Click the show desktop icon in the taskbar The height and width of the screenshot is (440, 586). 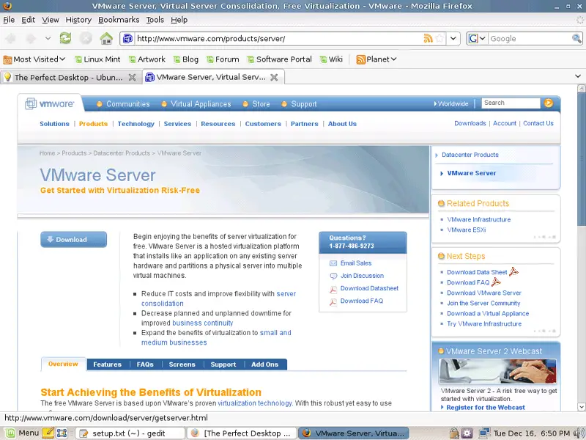coord(62,433)
